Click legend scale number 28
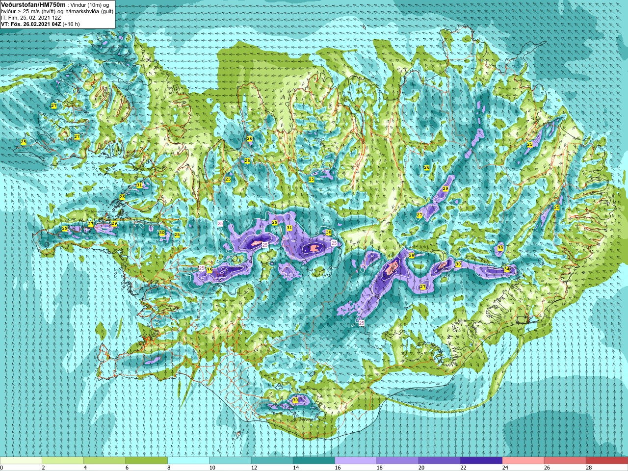The image size is (628, 471). click(589, 468)
